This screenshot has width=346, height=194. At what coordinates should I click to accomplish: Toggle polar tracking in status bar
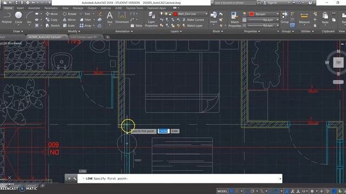pyautogui.click(x=252, y=191)
